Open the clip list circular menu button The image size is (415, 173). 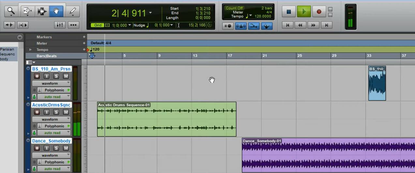pyautogui.click(x=20, y=37)
